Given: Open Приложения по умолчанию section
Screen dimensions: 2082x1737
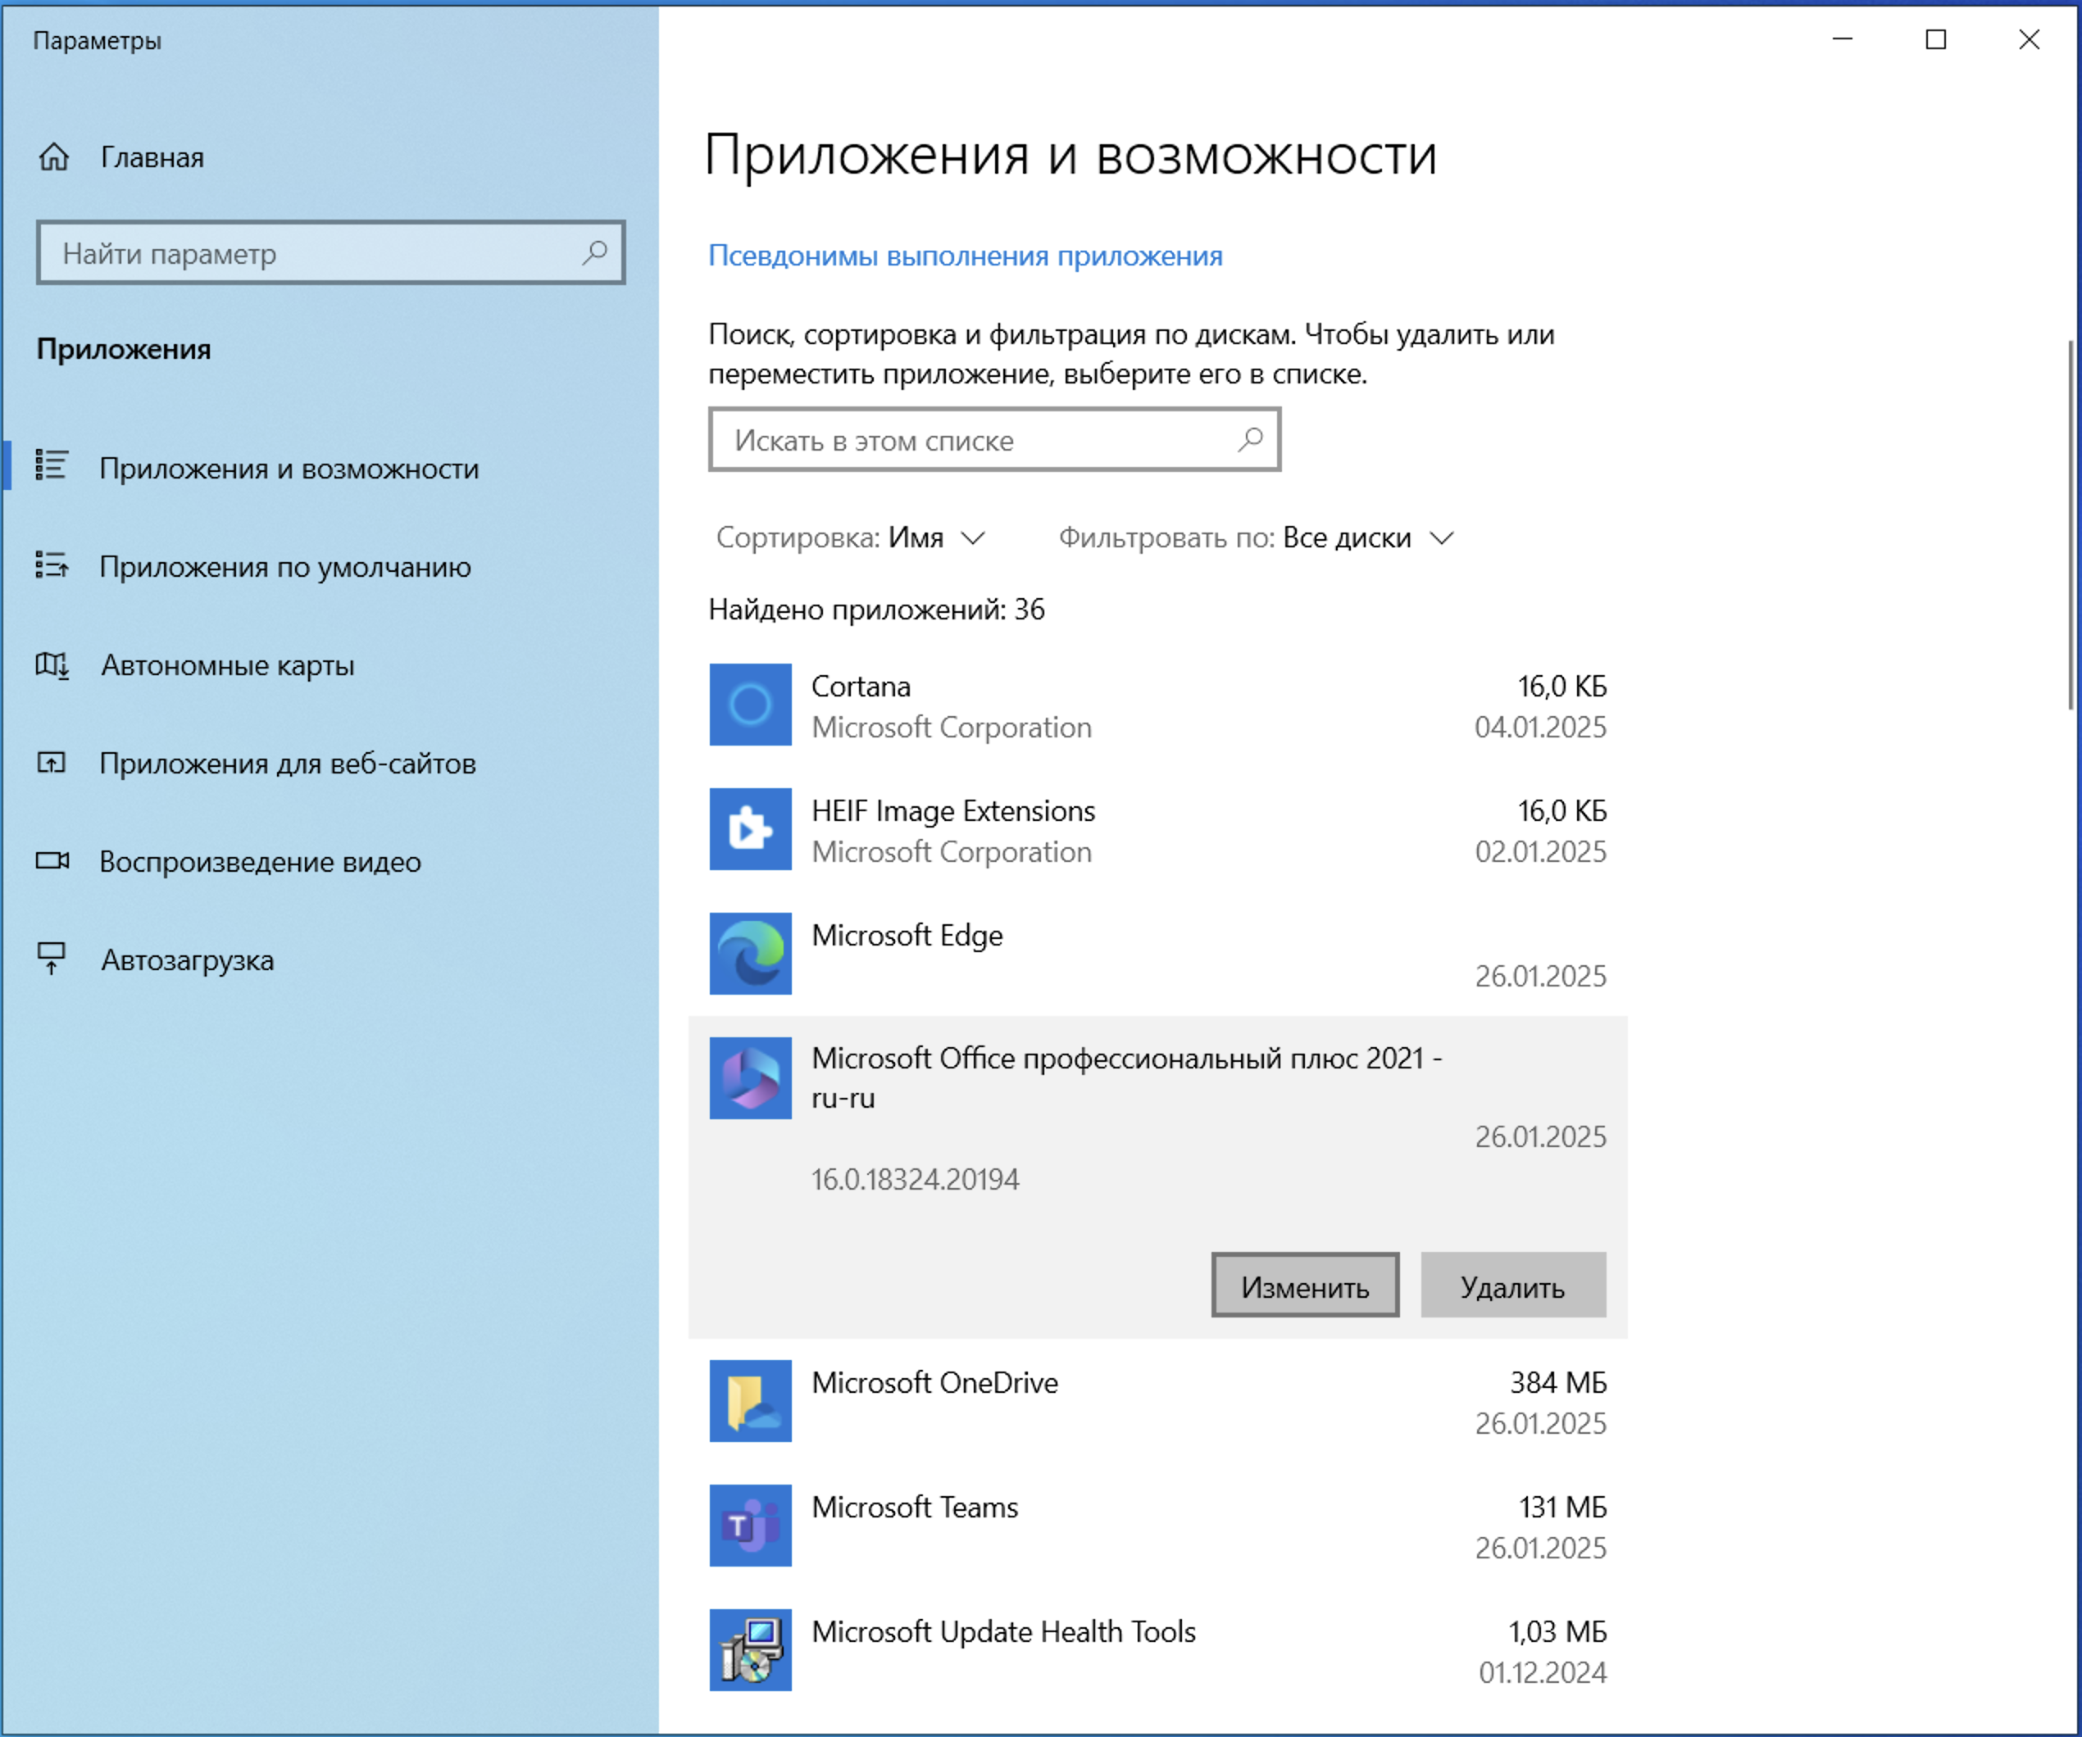Looking at the screenshot, I should pyautogui.click(x=330, y=566).
